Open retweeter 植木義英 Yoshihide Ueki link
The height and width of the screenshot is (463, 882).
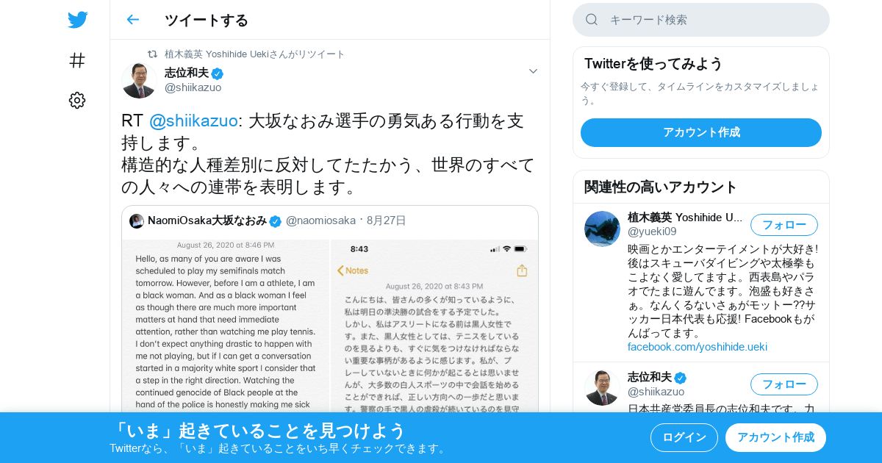coord(254,54)
